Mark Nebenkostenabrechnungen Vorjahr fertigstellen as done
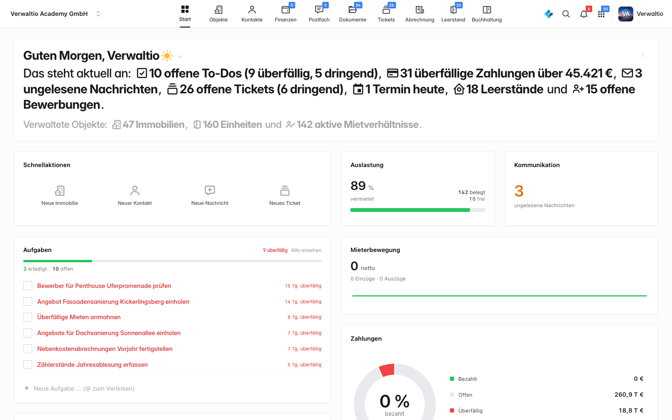672x420 pixels. (x=28, y=349)
